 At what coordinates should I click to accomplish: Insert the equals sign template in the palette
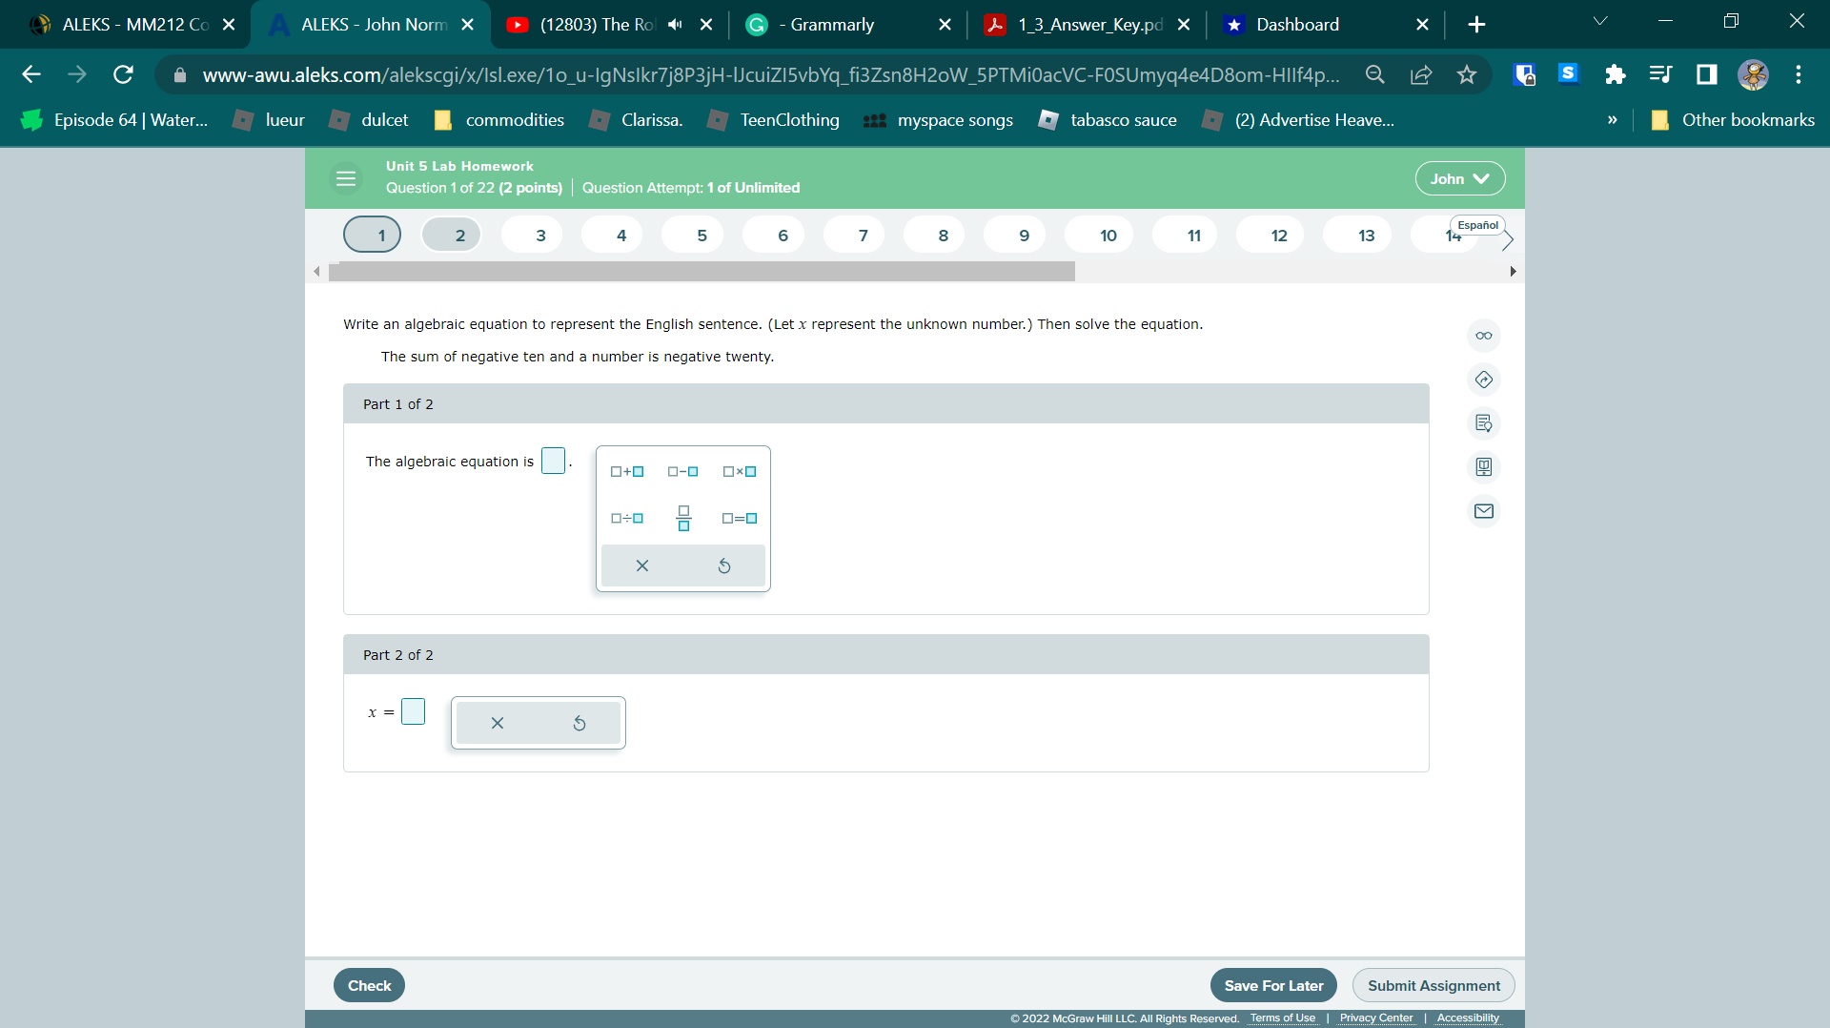[x=740, y=518]
